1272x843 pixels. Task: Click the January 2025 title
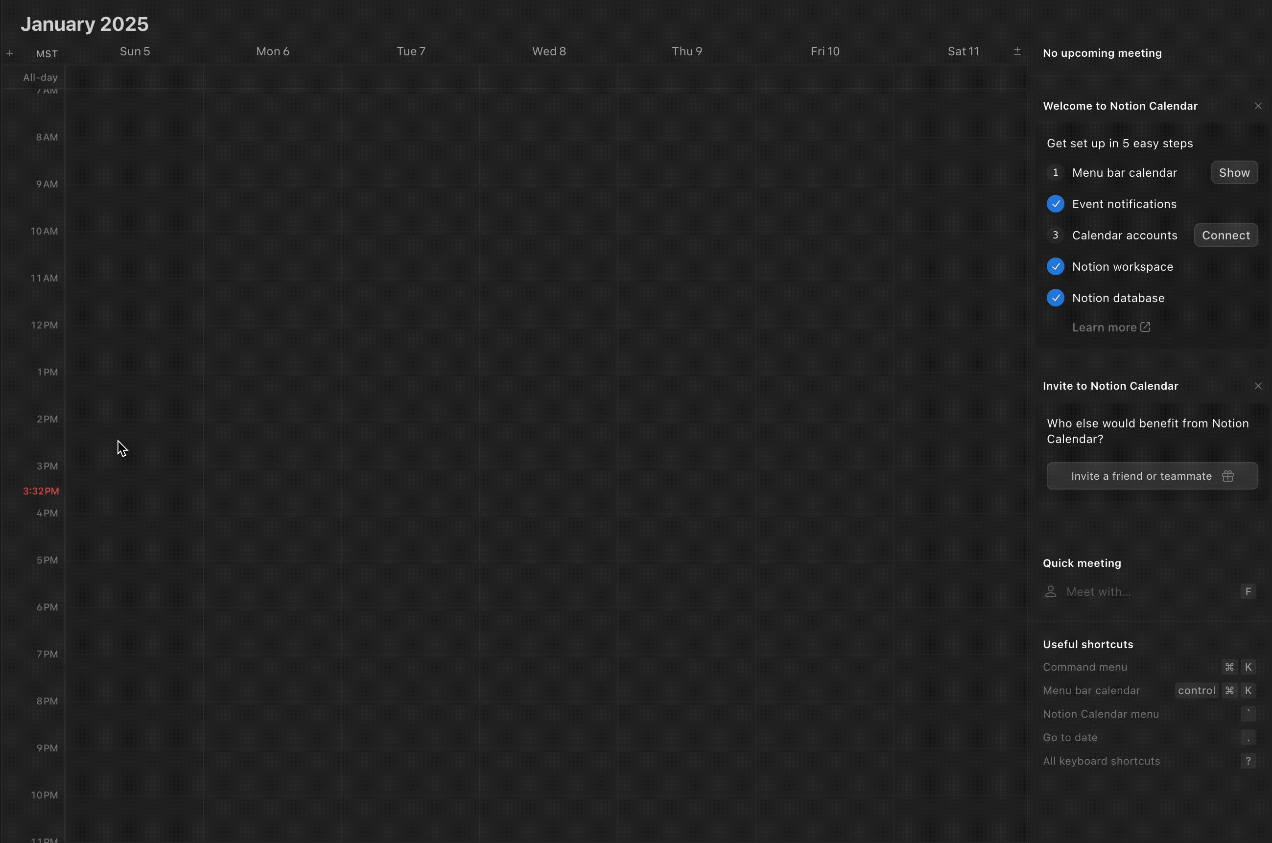click(84, 24)
